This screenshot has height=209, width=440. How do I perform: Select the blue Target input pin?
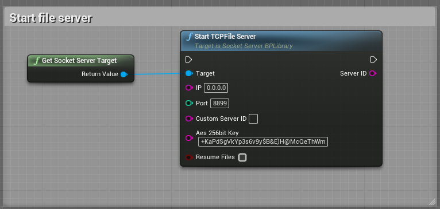[189, 74]
